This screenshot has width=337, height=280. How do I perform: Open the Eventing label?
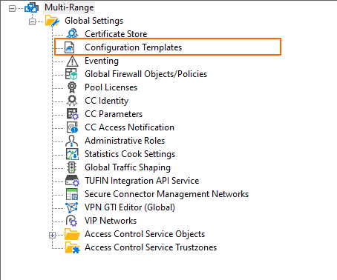click(102, 61)
